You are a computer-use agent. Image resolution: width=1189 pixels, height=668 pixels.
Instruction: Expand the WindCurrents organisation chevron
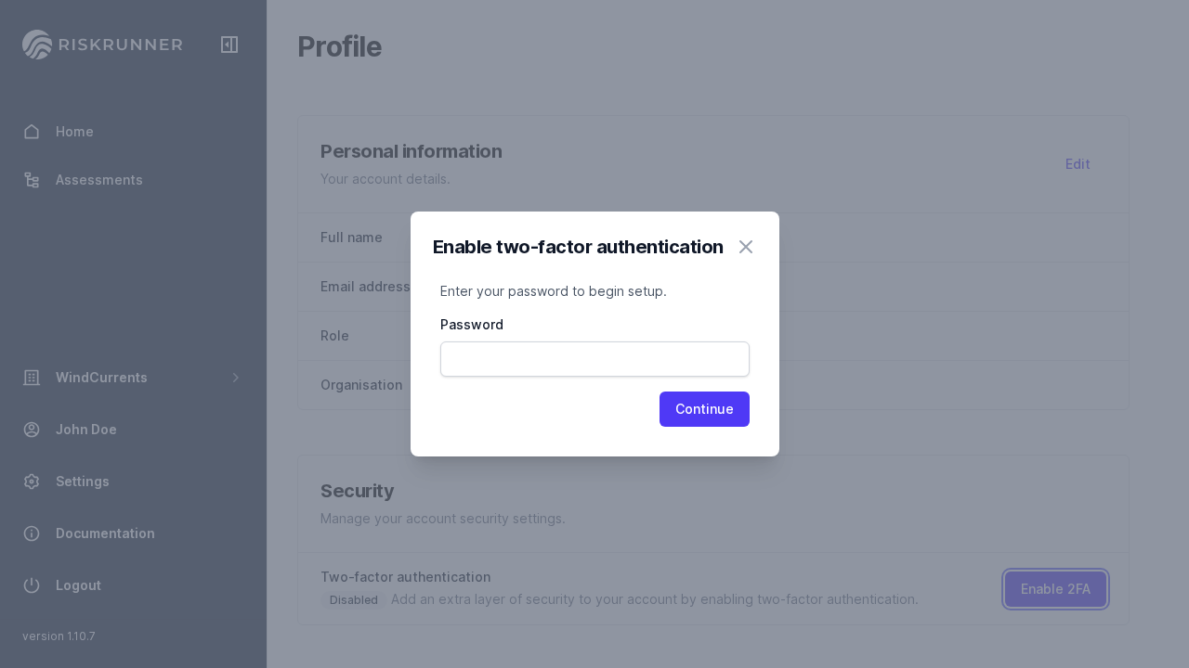(236, 378)
